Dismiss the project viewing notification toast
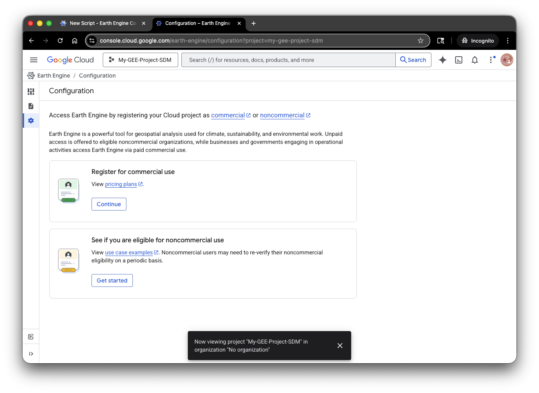539x393 pixels. point(340,346)
